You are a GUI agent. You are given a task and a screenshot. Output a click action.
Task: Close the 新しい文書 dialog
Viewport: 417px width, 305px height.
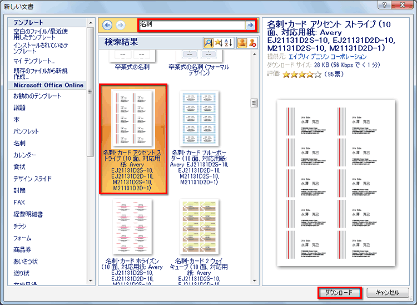403,4
